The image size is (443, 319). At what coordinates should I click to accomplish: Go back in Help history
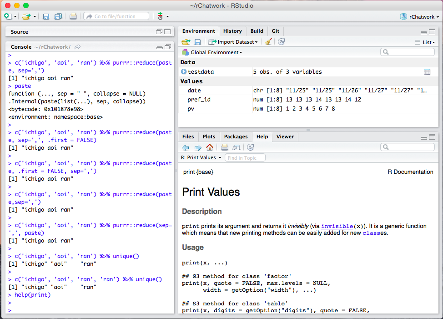point(185,147)
